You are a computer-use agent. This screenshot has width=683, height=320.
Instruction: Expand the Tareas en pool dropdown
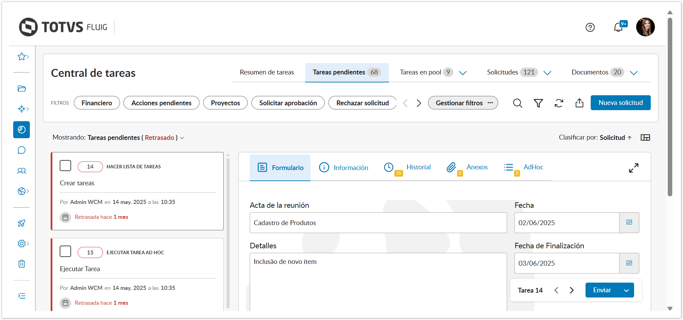pyautogui.click(x=463, y=73)
